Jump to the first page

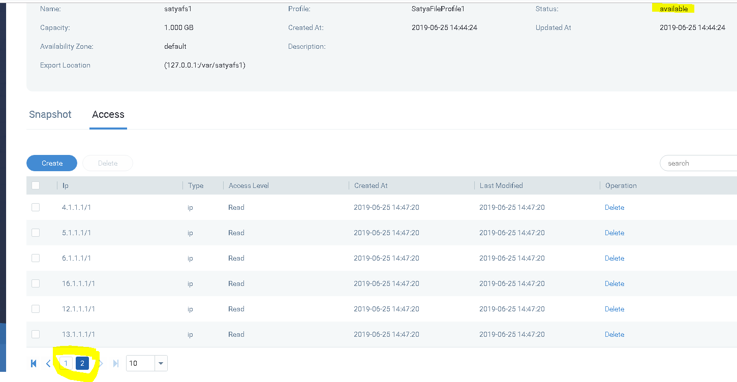34,363
